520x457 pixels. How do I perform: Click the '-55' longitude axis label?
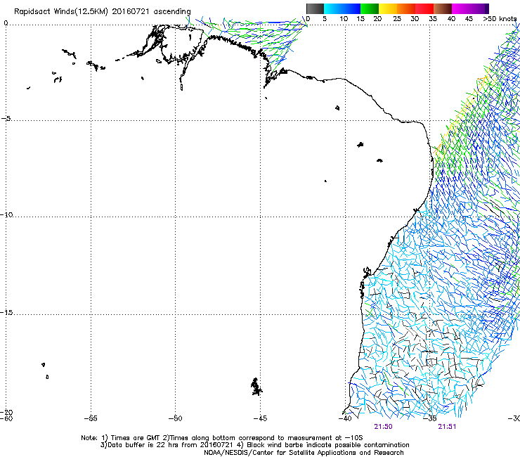point(91,418)
